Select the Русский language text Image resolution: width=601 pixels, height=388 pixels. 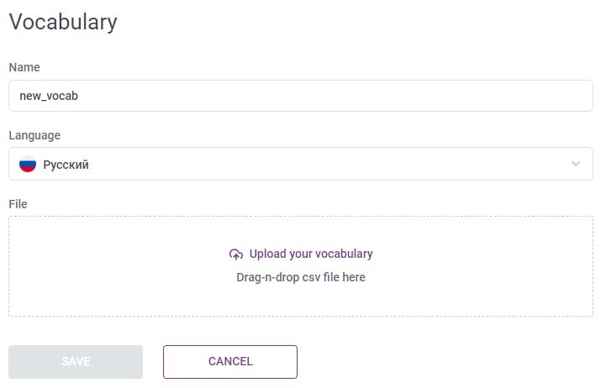(x=66, y=165)
